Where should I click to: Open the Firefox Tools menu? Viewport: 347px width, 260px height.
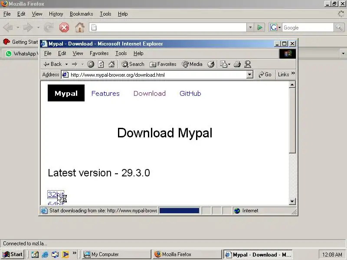(105, 14)
